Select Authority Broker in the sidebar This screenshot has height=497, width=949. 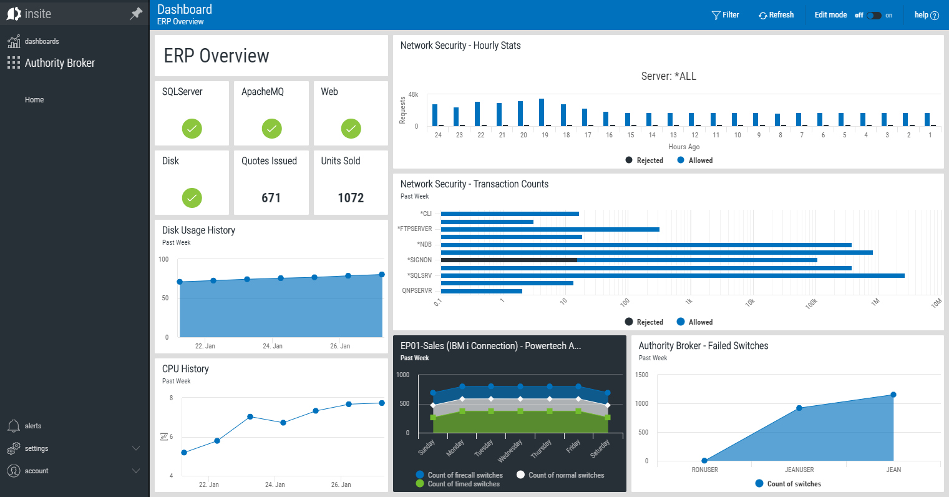point(60,63)
